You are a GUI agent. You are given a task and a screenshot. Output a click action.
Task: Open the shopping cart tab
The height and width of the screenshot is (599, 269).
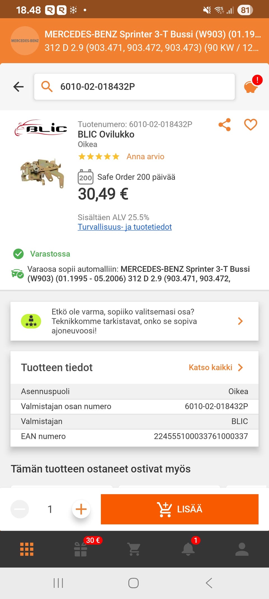pos(134,549)
